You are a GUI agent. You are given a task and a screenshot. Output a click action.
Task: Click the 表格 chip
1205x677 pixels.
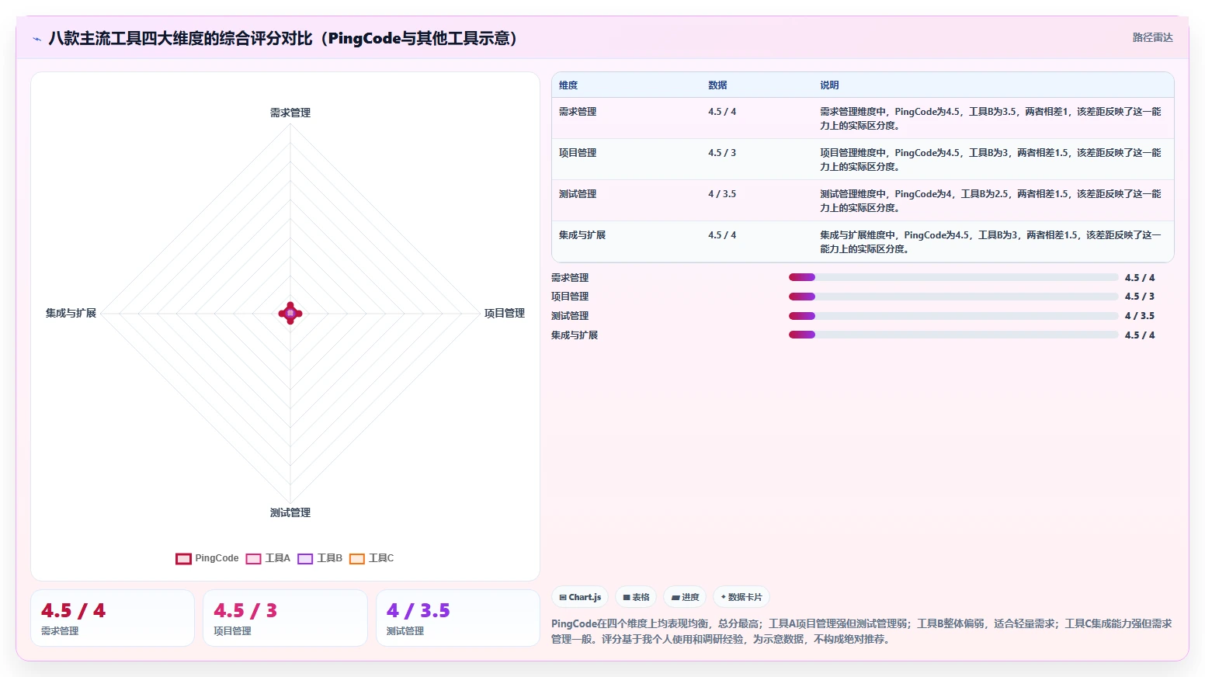tap(636, 597)
